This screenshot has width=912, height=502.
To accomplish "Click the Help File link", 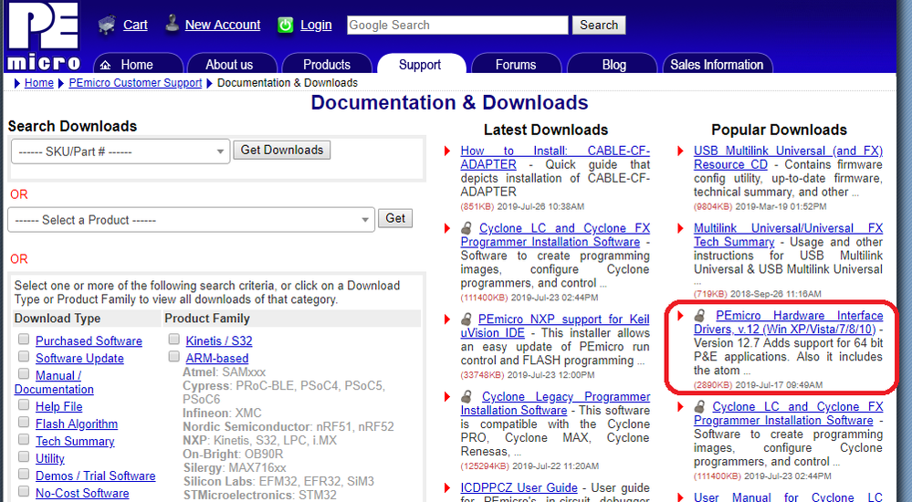I will point(58,406).
